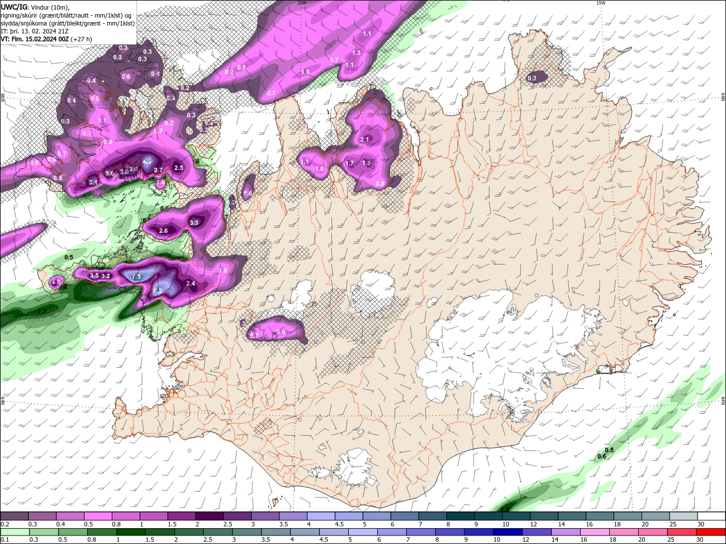Click the 0.2–0.3 grey-purple swatch in snow legend
This screenshot has width=726, height=544.
[15, 516]
